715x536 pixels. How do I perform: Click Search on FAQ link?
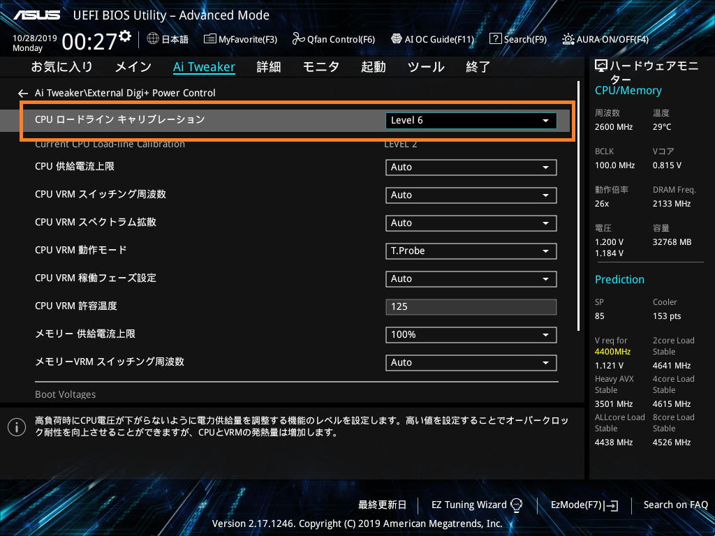(x=675, y=505)
